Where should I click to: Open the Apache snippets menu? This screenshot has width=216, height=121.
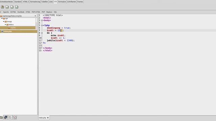(x=6, y=12)
